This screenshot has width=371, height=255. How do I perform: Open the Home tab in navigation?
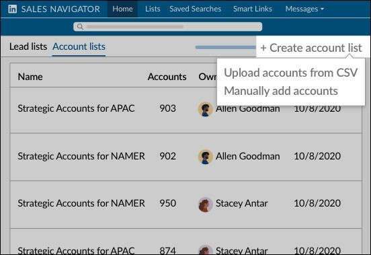122,9
